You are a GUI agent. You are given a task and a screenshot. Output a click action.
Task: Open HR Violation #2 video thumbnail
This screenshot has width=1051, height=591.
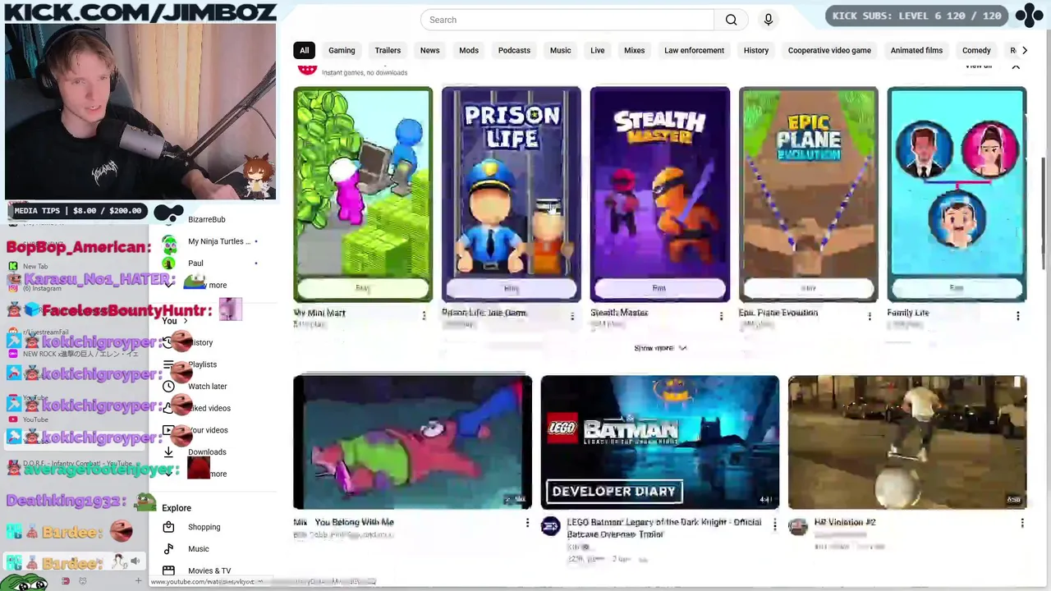(x=907, y=442)
